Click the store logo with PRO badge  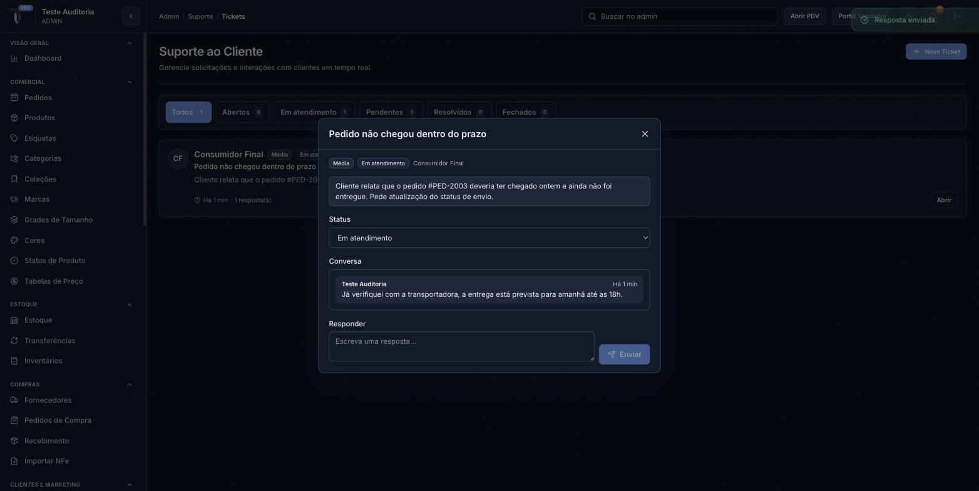click(19, 15)
